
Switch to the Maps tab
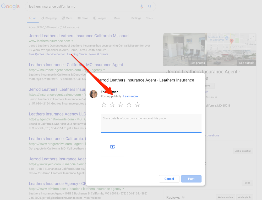pos(67,18)
